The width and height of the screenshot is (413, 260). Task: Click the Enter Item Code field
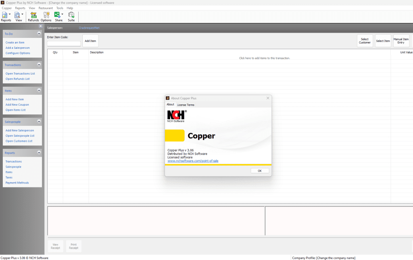click(x=64, y=44)
